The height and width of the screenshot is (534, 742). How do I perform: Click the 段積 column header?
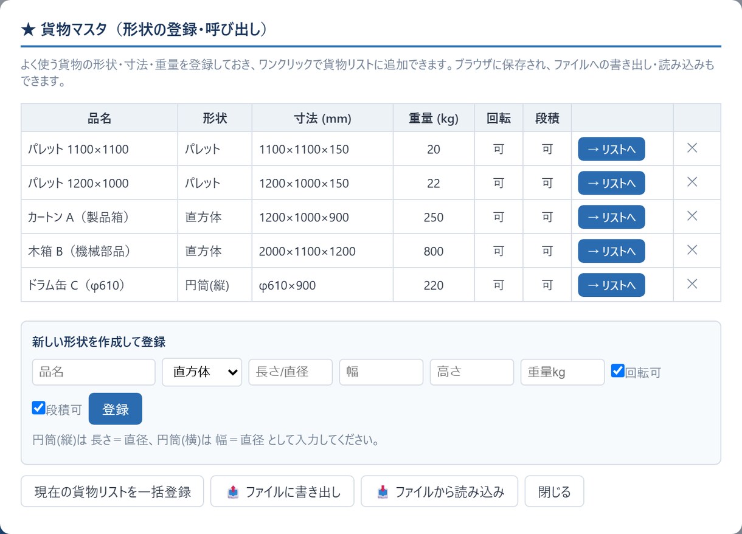pyautogui.click(x=547, y=118)
